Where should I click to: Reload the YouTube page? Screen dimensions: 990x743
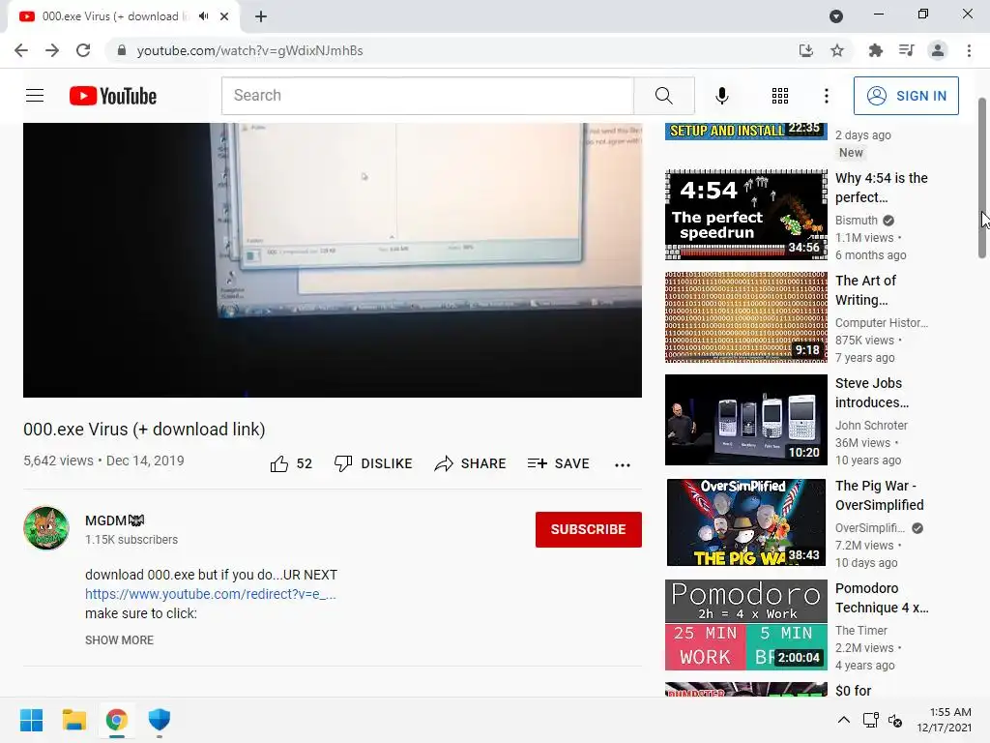point(83,50)
